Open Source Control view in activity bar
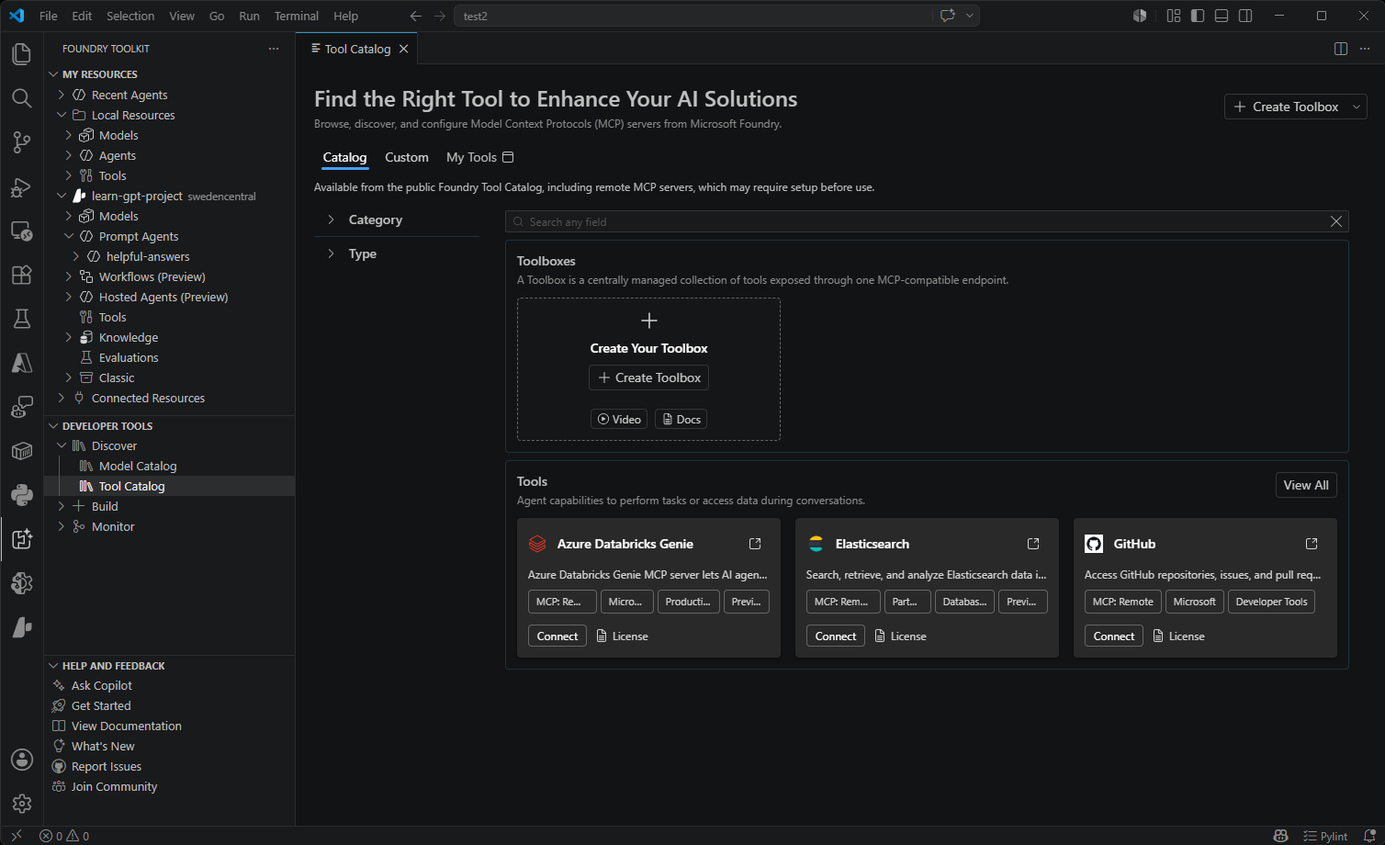Image resolution: width=1385 pixels, height=845 pixels. (x=21, y=142)
